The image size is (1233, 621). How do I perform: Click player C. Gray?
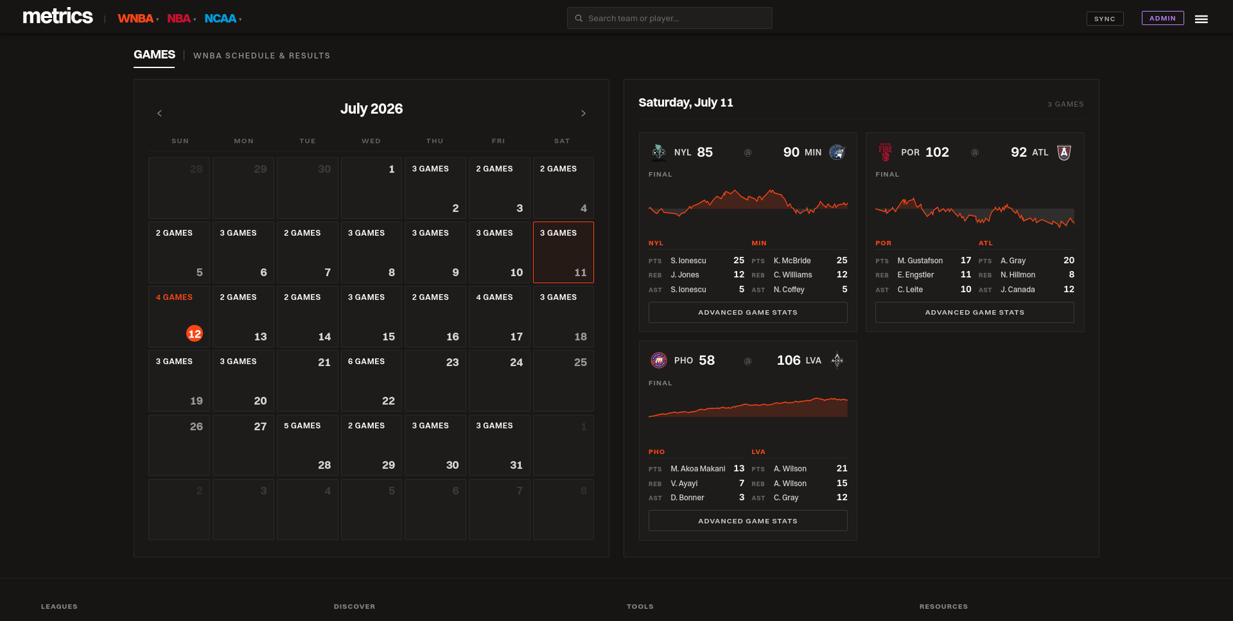pos(786,498)
